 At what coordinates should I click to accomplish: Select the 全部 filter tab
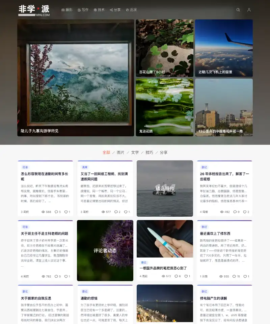(x=106, y=153)
